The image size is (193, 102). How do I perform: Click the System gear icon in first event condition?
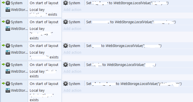click(x=8, y=3)
